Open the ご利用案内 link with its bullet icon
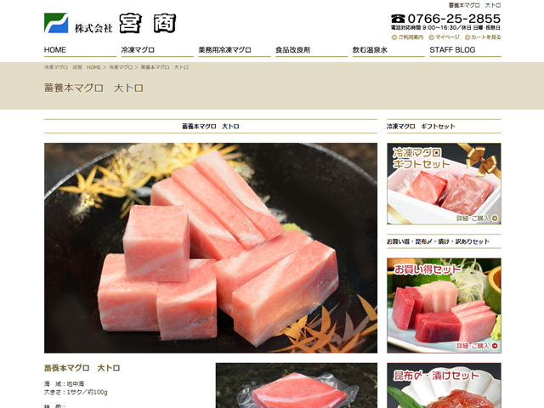 pyautogui.click(x=407, y=37)
